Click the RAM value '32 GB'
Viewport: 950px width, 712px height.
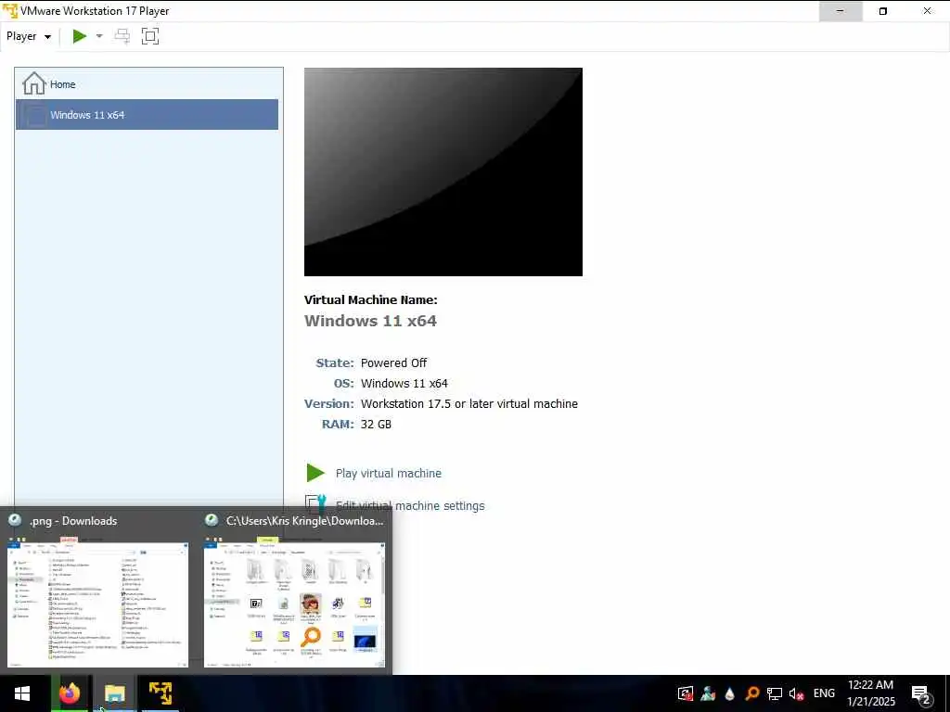click(x=377, y=424)
